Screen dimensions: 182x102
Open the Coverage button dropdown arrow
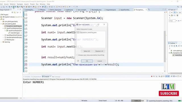coord(20,7)
